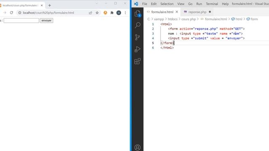View site information icon in address bar
The width and height of the screenshot is (269, 151).
(x=20, y=13)
